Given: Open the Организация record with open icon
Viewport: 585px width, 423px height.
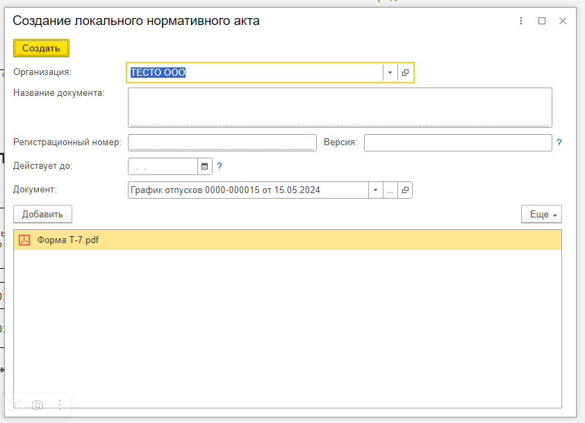Looking at the screenshot, I should click(405, 72).
